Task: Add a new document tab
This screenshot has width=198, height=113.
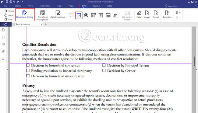Action: 46,24
